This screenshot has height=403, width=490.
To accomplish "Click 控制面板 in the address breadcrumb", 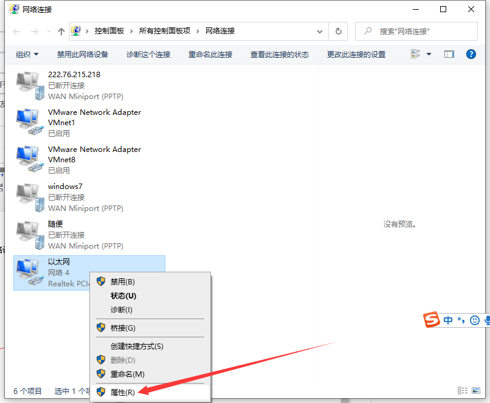I will coord(109,31).
